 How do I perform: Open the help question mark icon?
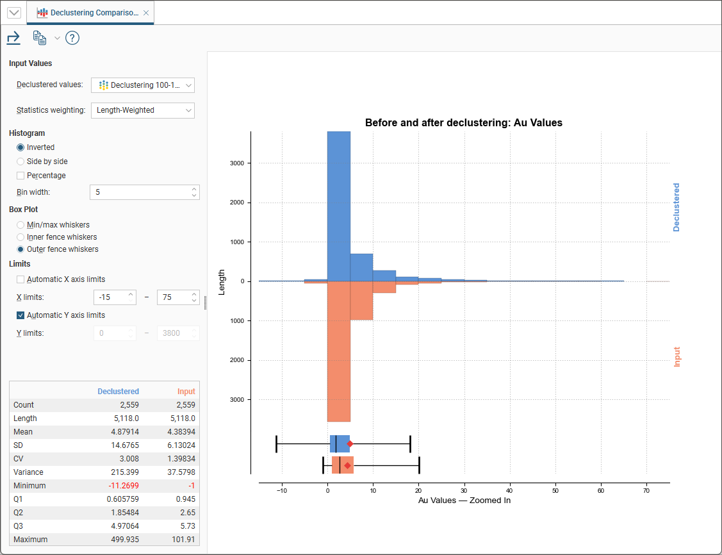click(x=72, y=38)
